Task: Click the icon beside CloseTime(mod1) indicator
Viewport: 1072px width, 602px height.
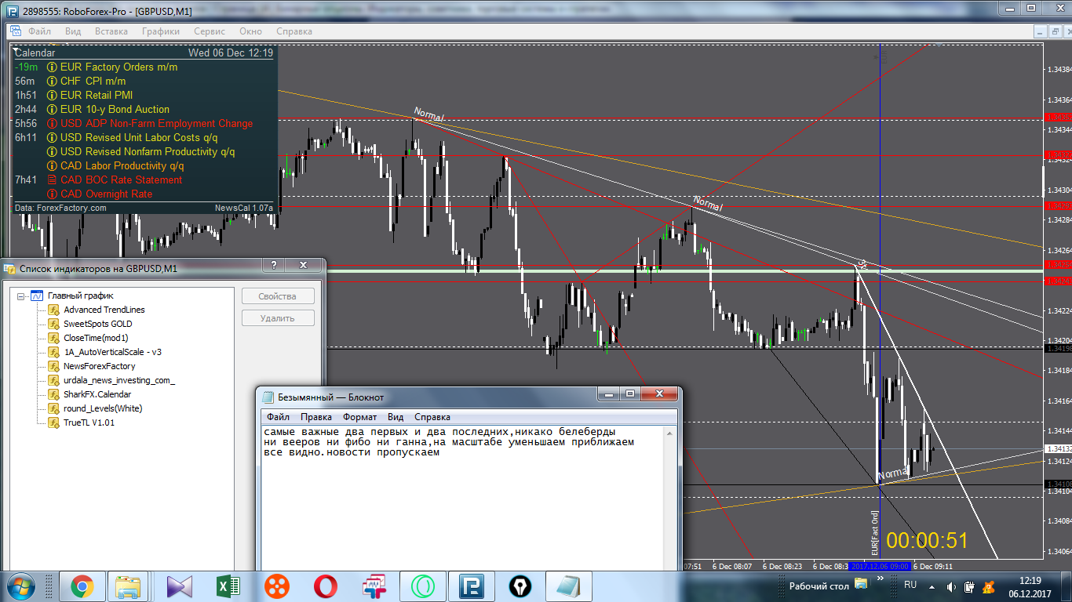Action: pos(54,338)
